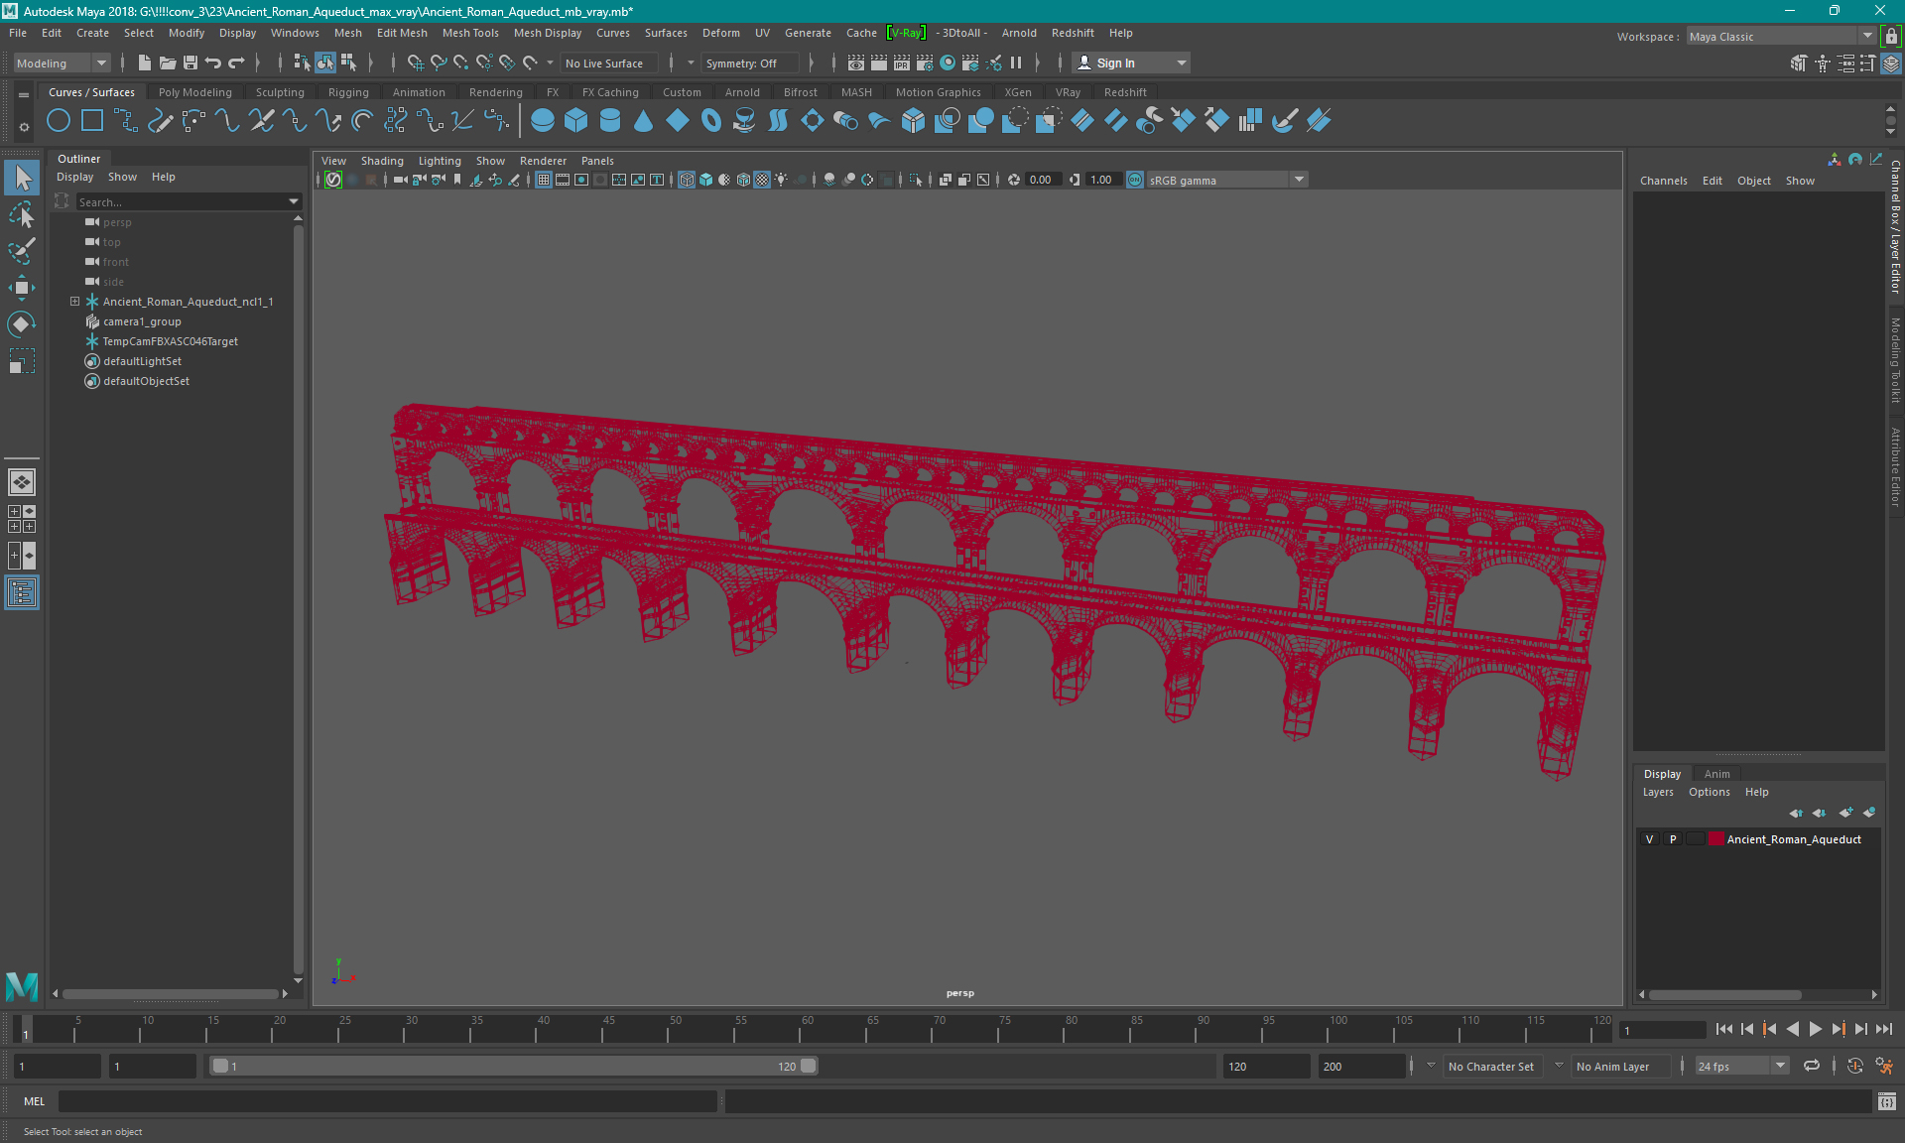Switch to Poly Modeling shelf tab
Viewport: 1905px width, 1143px height.
[x=195, y=92]
